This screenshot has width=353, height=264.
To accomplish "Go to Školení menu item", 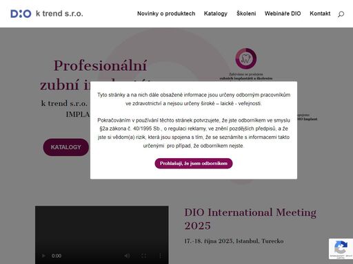I will pyautogui.click(x=246, y=14).
